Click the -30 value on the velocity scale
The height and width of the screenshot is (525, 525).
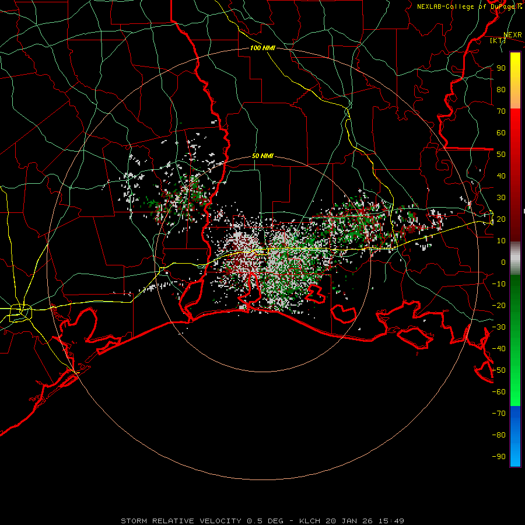(499, 327)
